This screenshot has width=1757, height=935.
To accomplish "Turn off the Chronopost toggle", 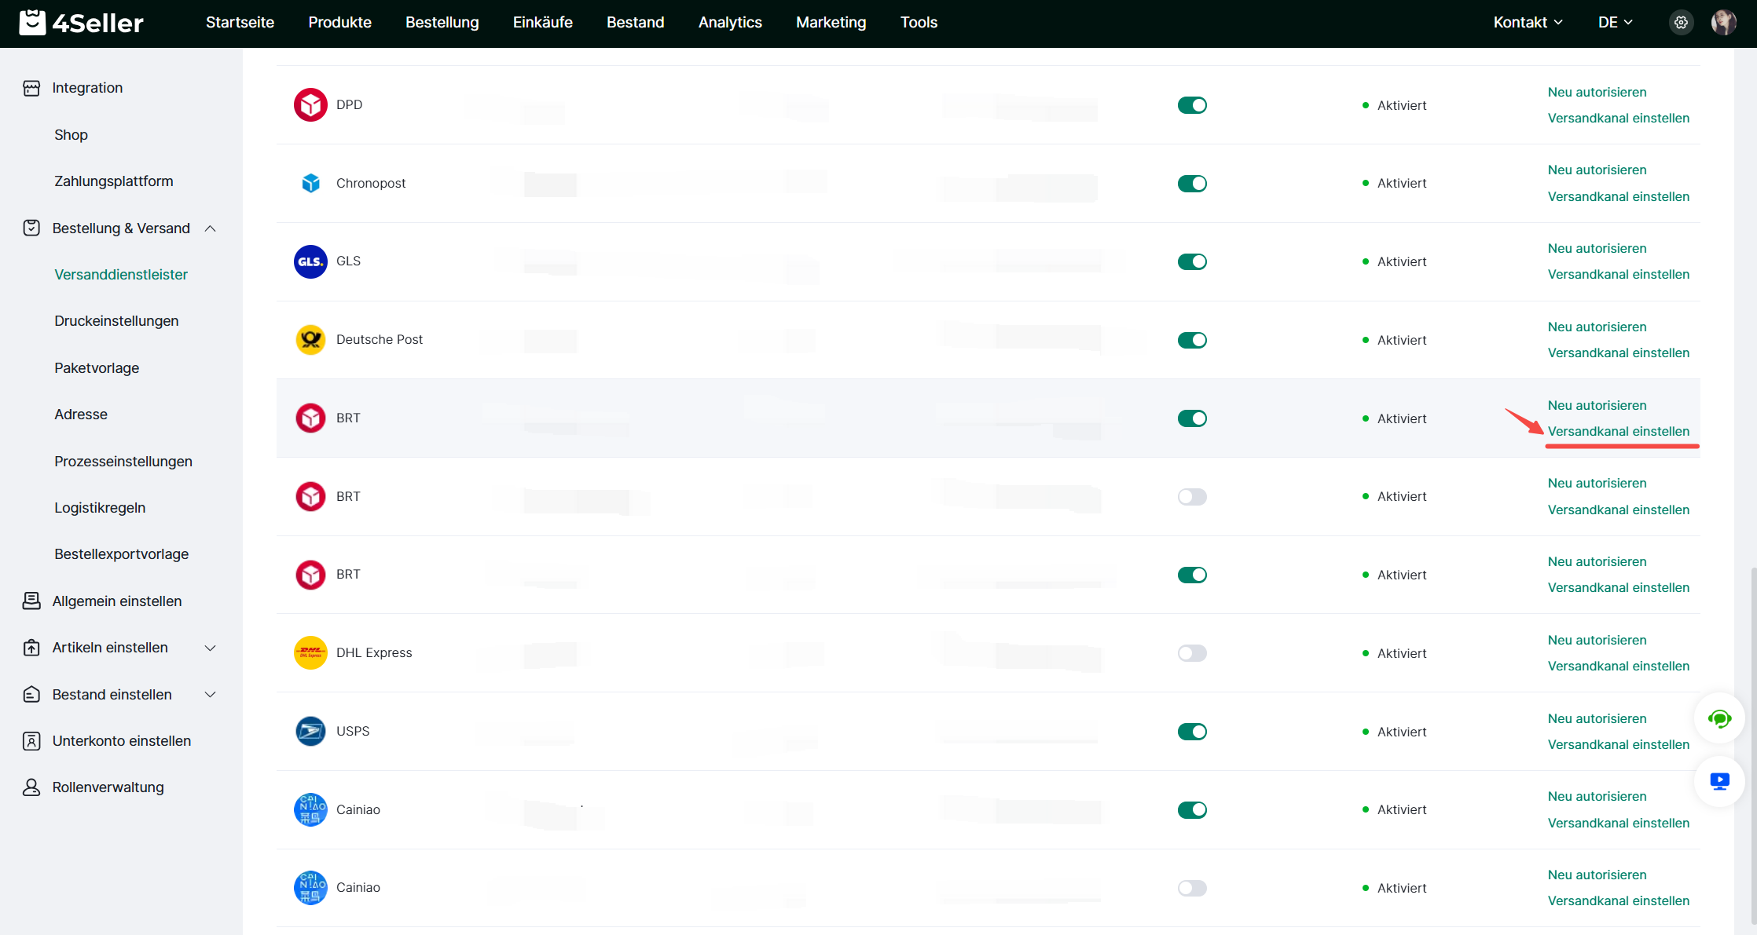I will 1192,184.
